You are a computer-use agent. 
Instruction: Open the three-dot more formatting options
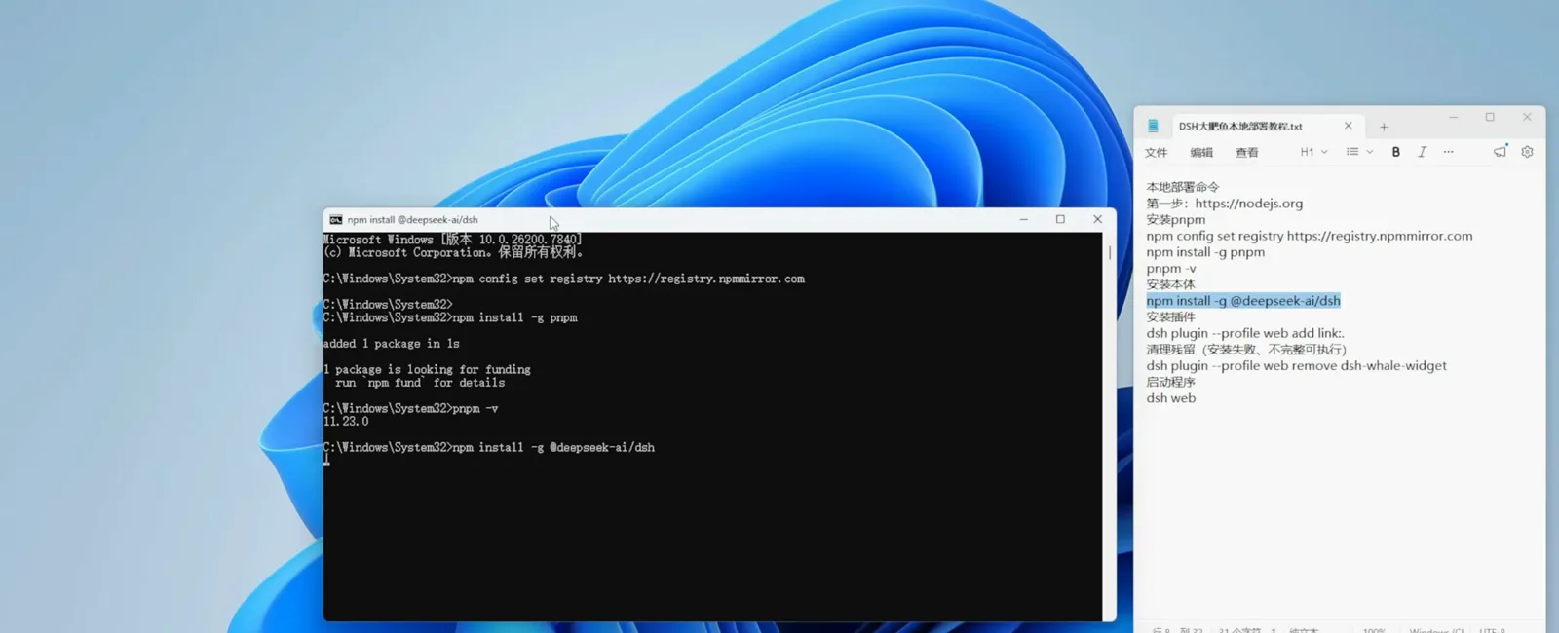point(1449,152)
